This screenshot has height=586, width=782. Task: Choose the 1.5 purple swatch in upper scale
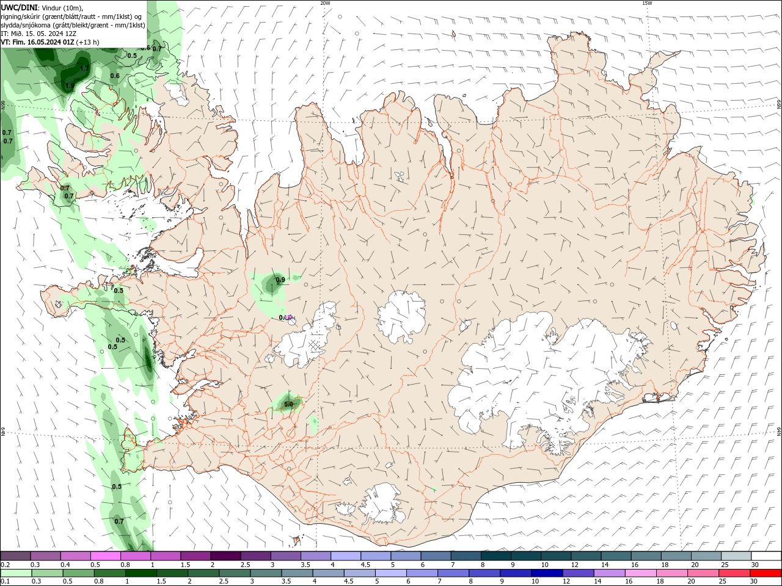click(x=195, y=556)
